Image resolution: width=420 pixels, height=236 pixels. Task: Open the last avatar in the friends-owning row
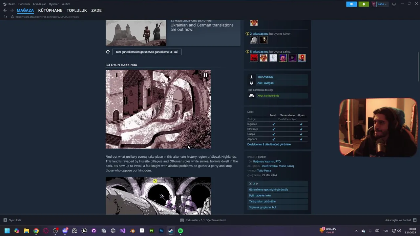[302, 58]
